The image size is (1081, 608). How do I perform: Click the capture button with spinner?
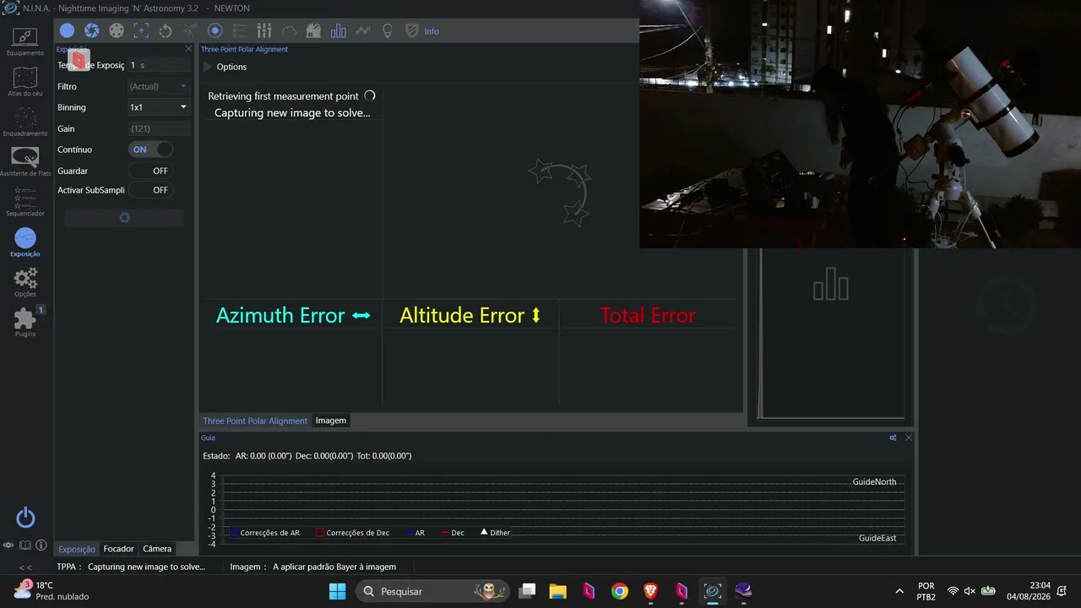pos(124,218)
